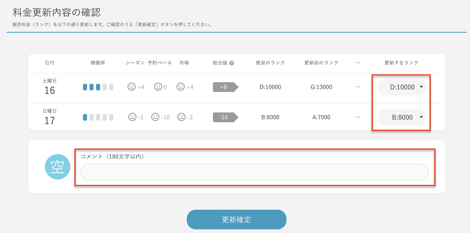470x233 pixels.
Task: Click the dropdown arrow beside B:8000
Action: [421, 117]
